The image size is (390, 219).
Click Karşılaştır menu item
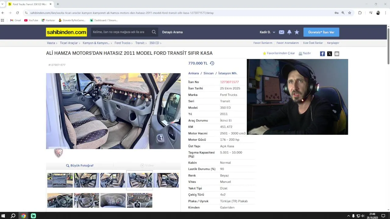(x=333, y=43)
